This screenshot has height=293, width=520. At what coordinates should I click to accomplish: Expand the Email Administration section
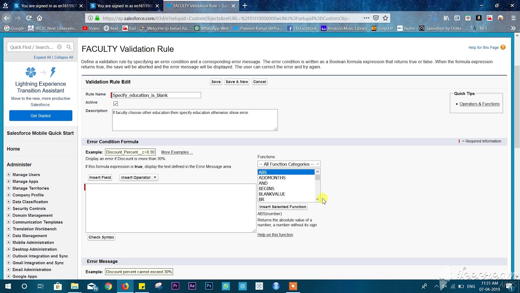(9, 269)
